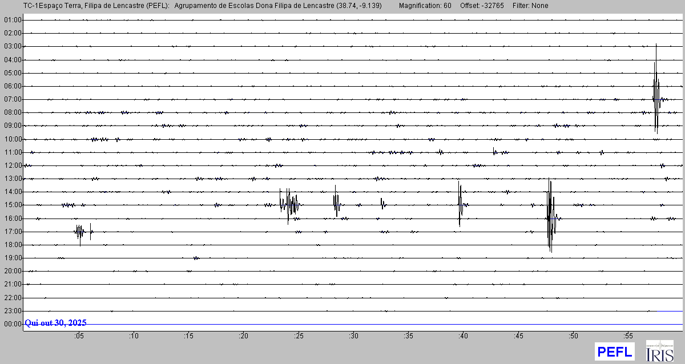
Task: Click the :05 minute axis label
Action: (x=79, y=336)
